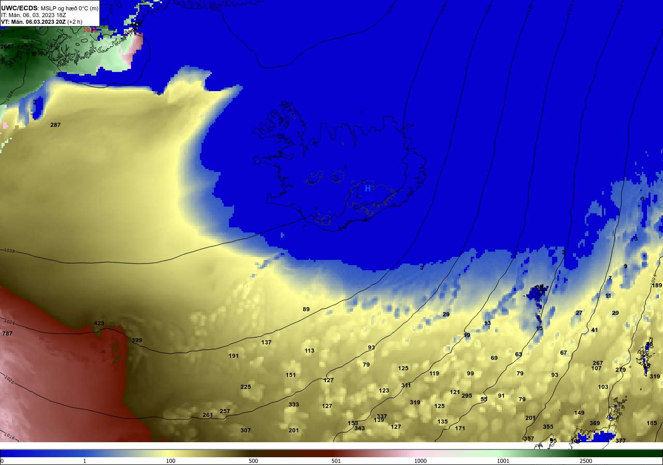663x465 pixels.
Task: Click the value 355 on the map
Action: point(548,427)
